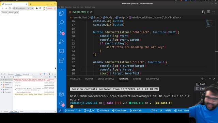
Task: Reload the page in Chrome
Action: click(x=10, y=8)
